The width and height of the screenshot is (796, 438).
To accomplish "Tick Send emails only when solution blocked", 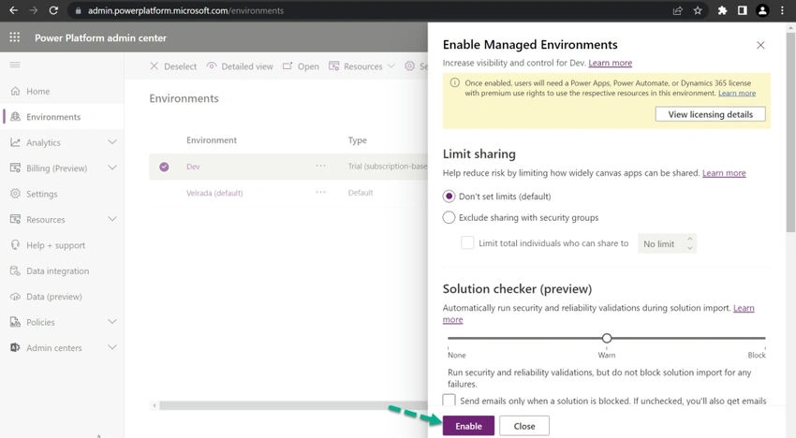I will point(449,400).
